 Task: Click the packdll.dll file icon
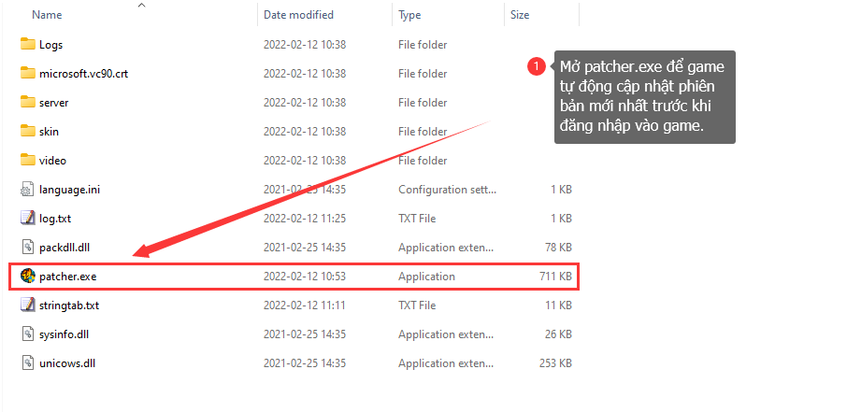pyautogui.click(x=27, y=248)
